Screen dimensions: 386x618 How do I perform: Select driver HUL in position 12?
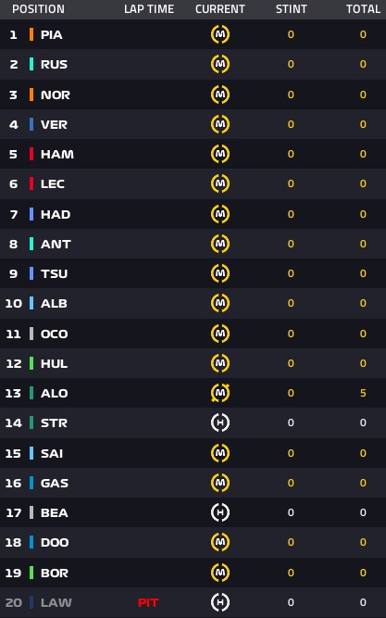[x=193, y=363]
